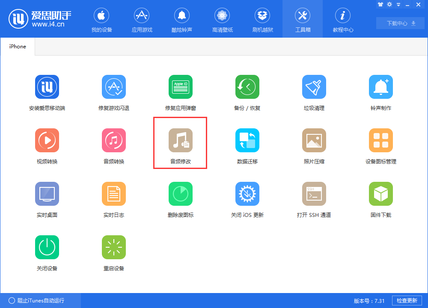Screen dimensions: 428x308
Task: Switch to the iPhone tab
Action: (x=17, y=46)
